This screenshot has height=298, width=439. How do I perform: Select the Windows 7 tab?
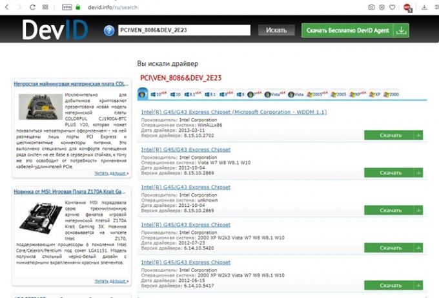point(143,94)
